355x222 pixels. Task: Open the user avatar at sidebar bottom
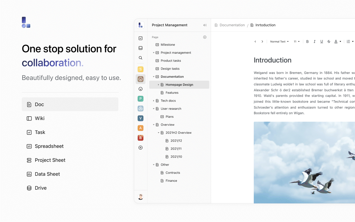[141, 197]
